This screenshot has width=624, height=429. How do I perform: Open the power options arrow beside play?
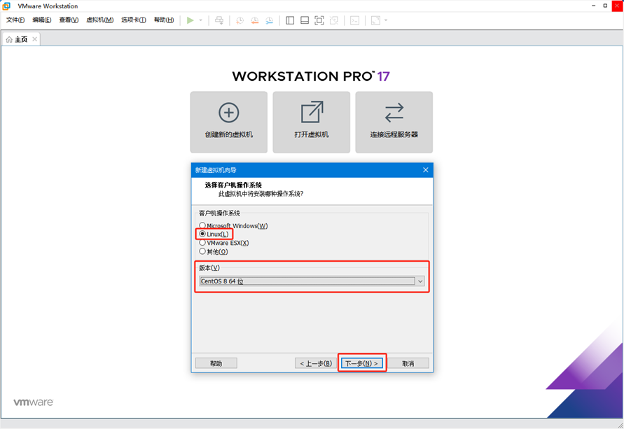pyautogui.click(x=200, y=20)
